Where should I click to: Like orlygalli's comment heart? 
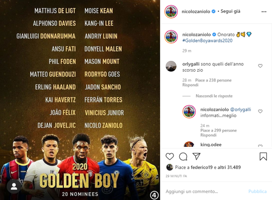coord(260,66)
